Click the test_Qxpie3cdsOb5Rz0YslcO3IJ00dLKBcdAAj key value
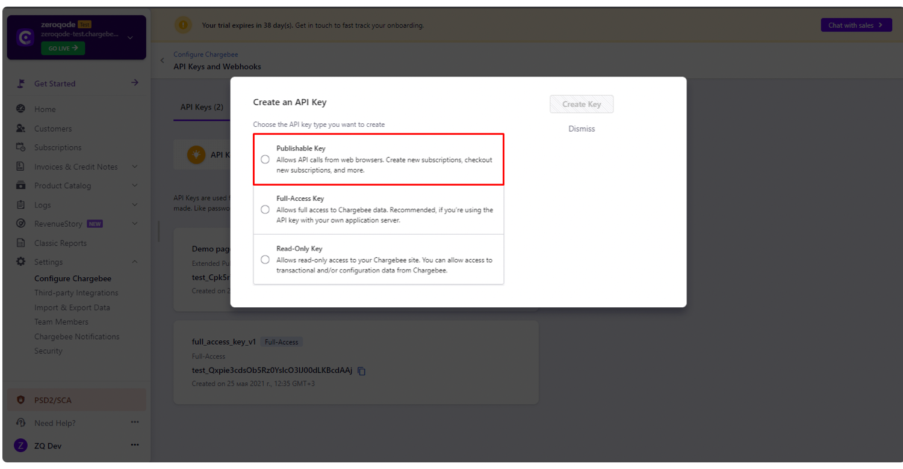Viewport: 903px width, 469px height. click(272, 371)
